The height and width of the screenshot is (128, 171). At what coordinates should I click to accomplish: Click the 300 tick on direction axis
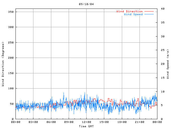11,27
